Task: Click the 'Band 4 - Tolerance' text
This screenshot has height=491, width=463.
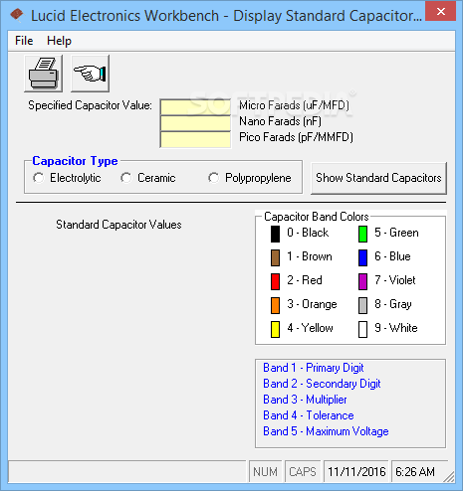Action: pos(309,415)
